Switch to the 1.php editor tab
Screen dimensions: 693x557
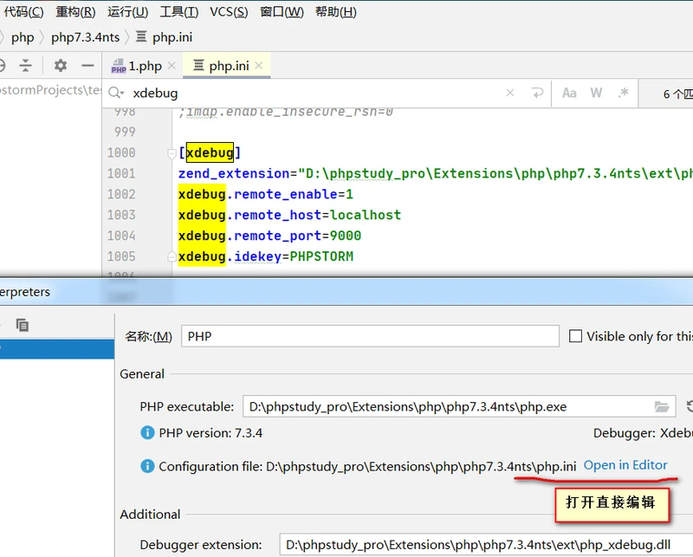tap(142, 66)
